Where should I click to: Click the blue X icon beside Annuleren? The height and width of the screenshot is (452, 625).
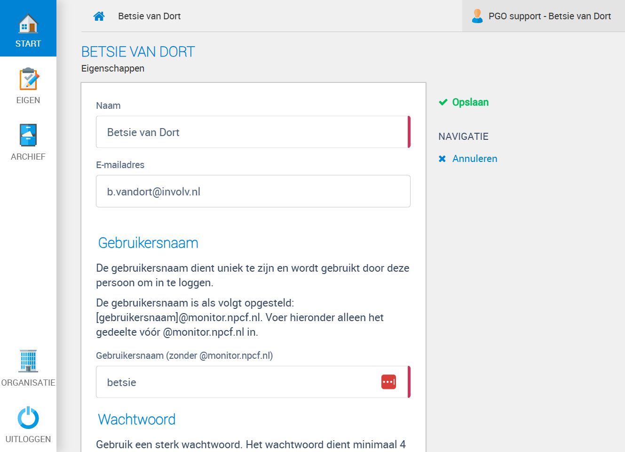pyautogui.click(x=442, y=159)
